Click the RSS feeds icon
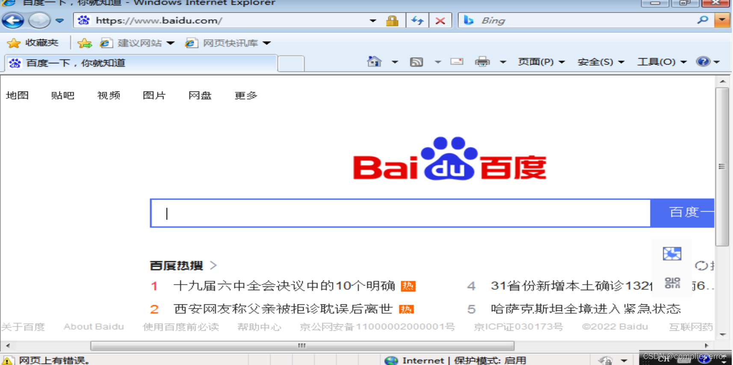 coord(417,62)
